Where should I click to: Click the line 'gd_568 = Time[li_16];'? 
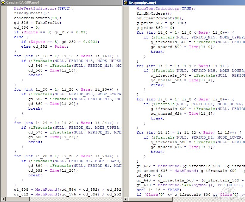(53, 70)
